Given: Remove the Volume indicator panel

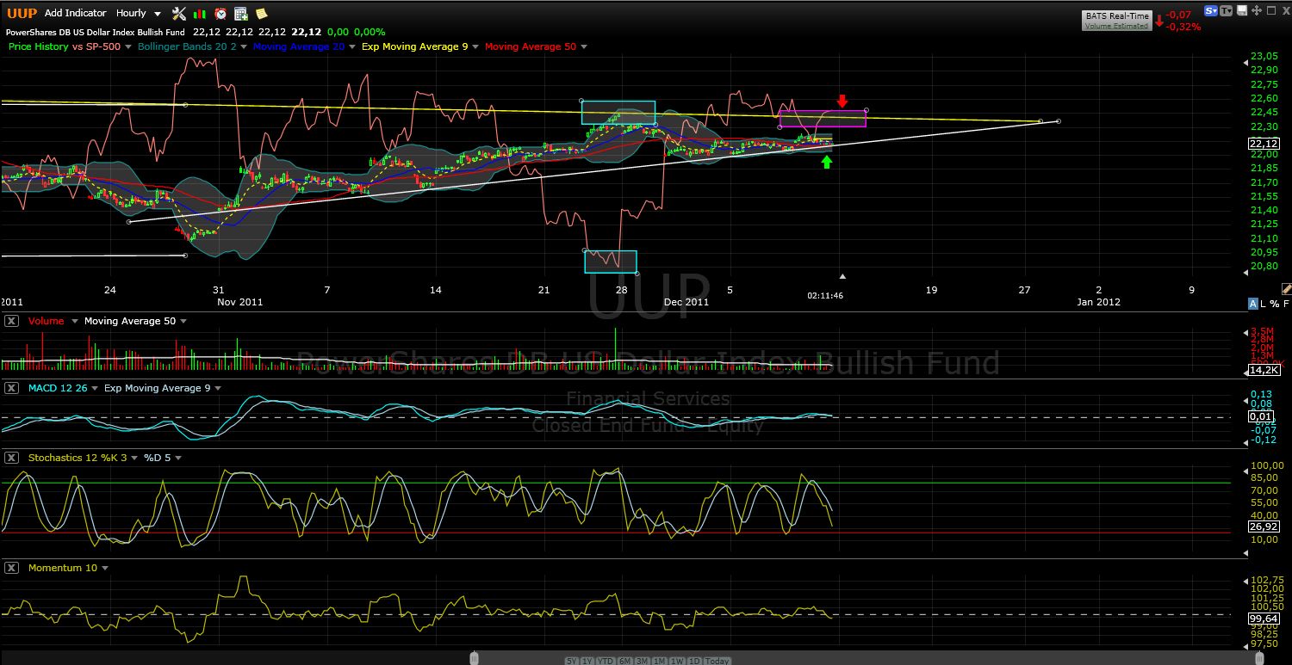Looking at the screenshot, I should 11,321.
